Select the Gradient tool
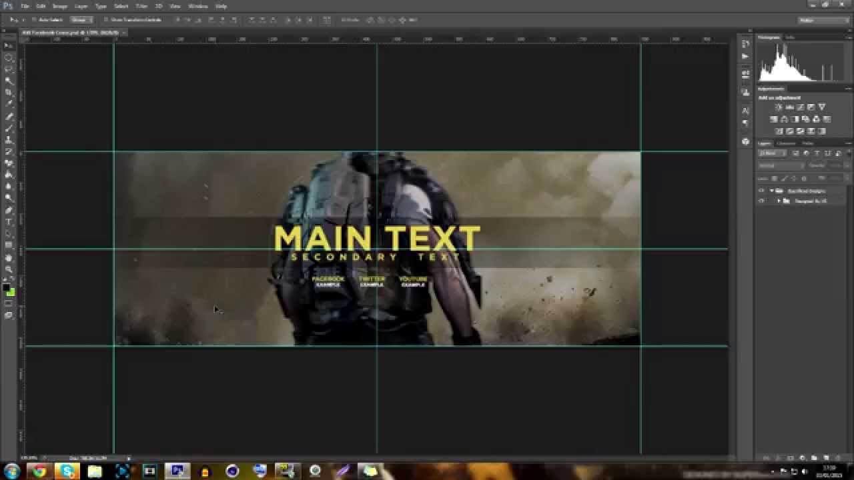 pyautogui.click(x=9, y=175)
